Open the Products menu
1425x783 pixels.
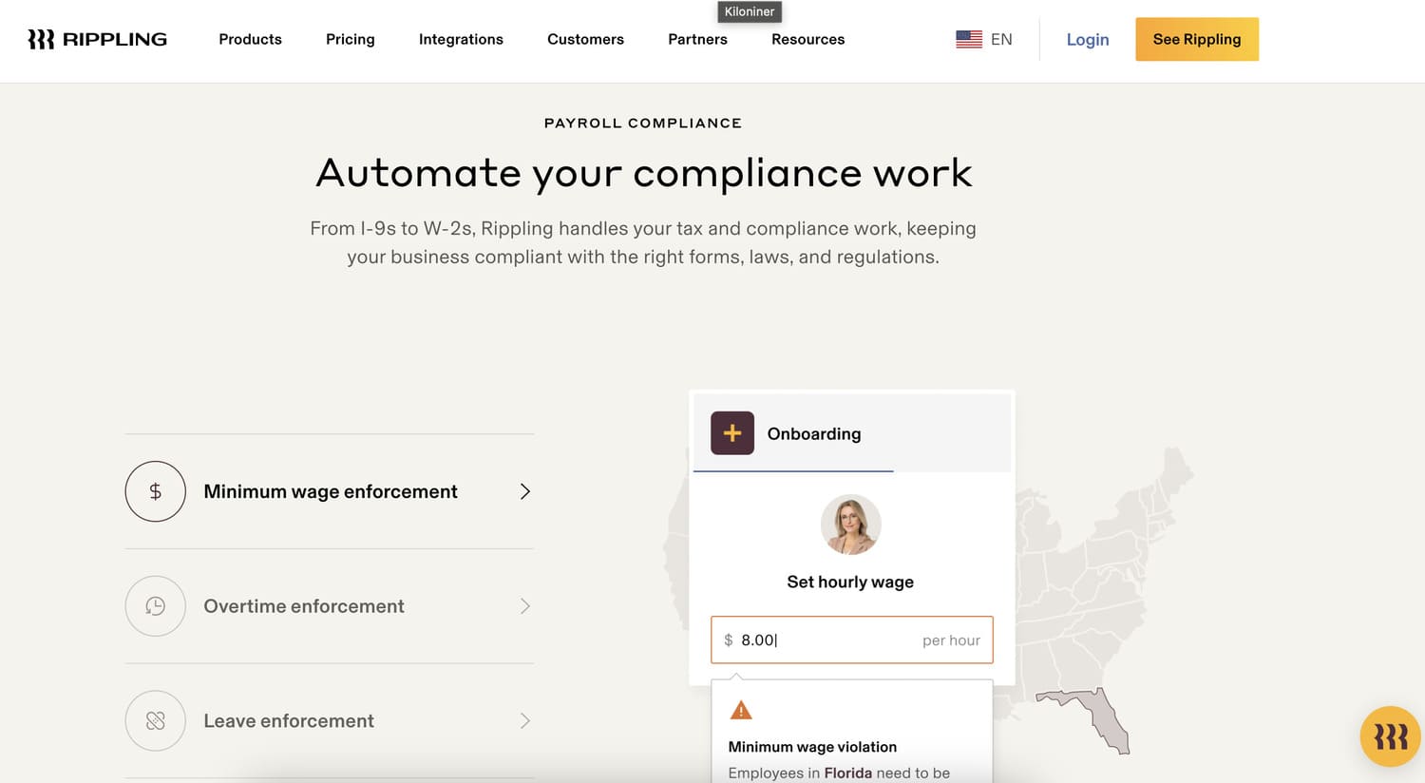[x=250, y=39]
